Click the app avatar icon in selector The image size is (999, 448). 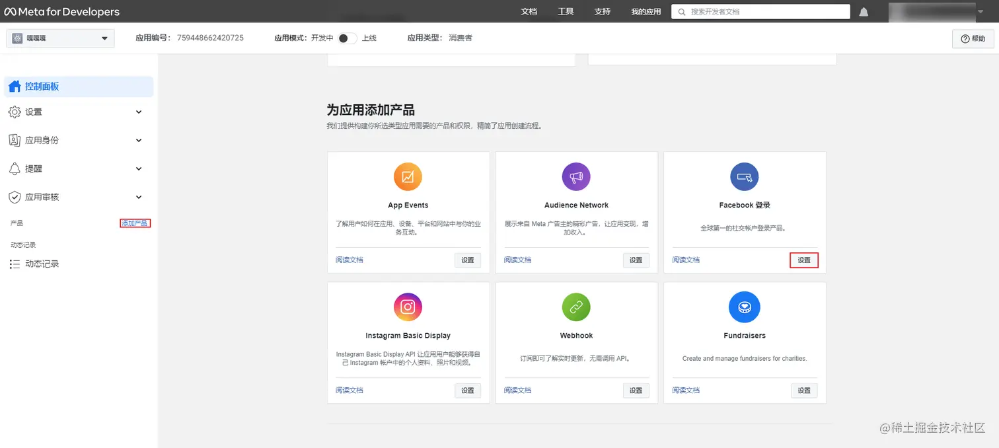point(17,38)
